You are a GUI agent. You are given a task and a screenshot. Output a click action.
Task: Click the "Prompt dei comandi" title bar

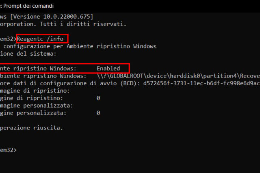coord(28,6)
